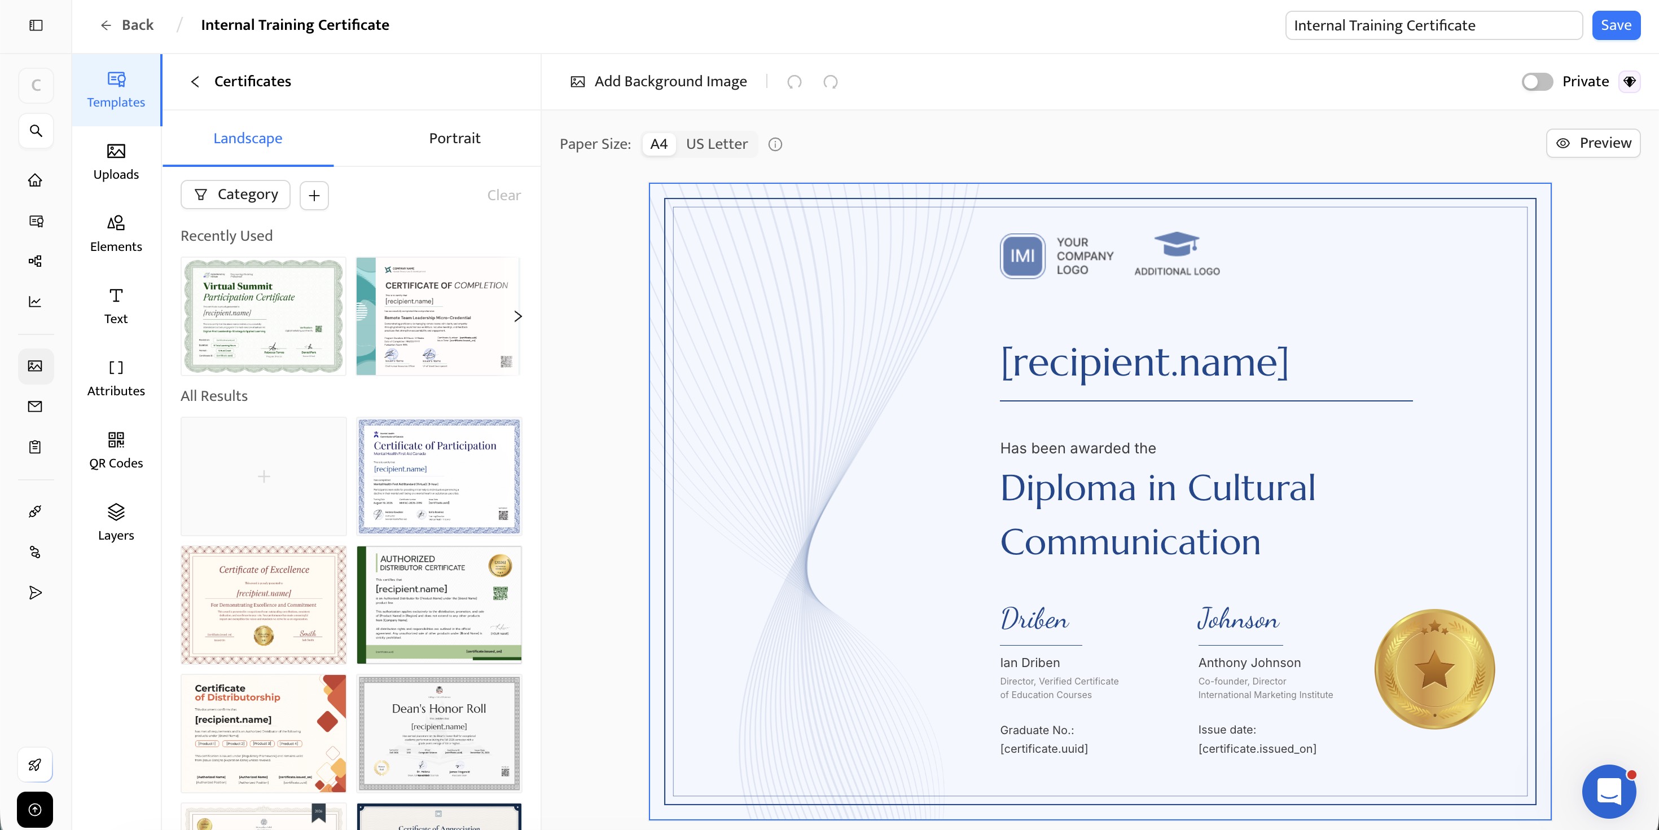The height and width of the screenshot is (830, 1659).
Task: Click the Back link
Action: [127, 25]
